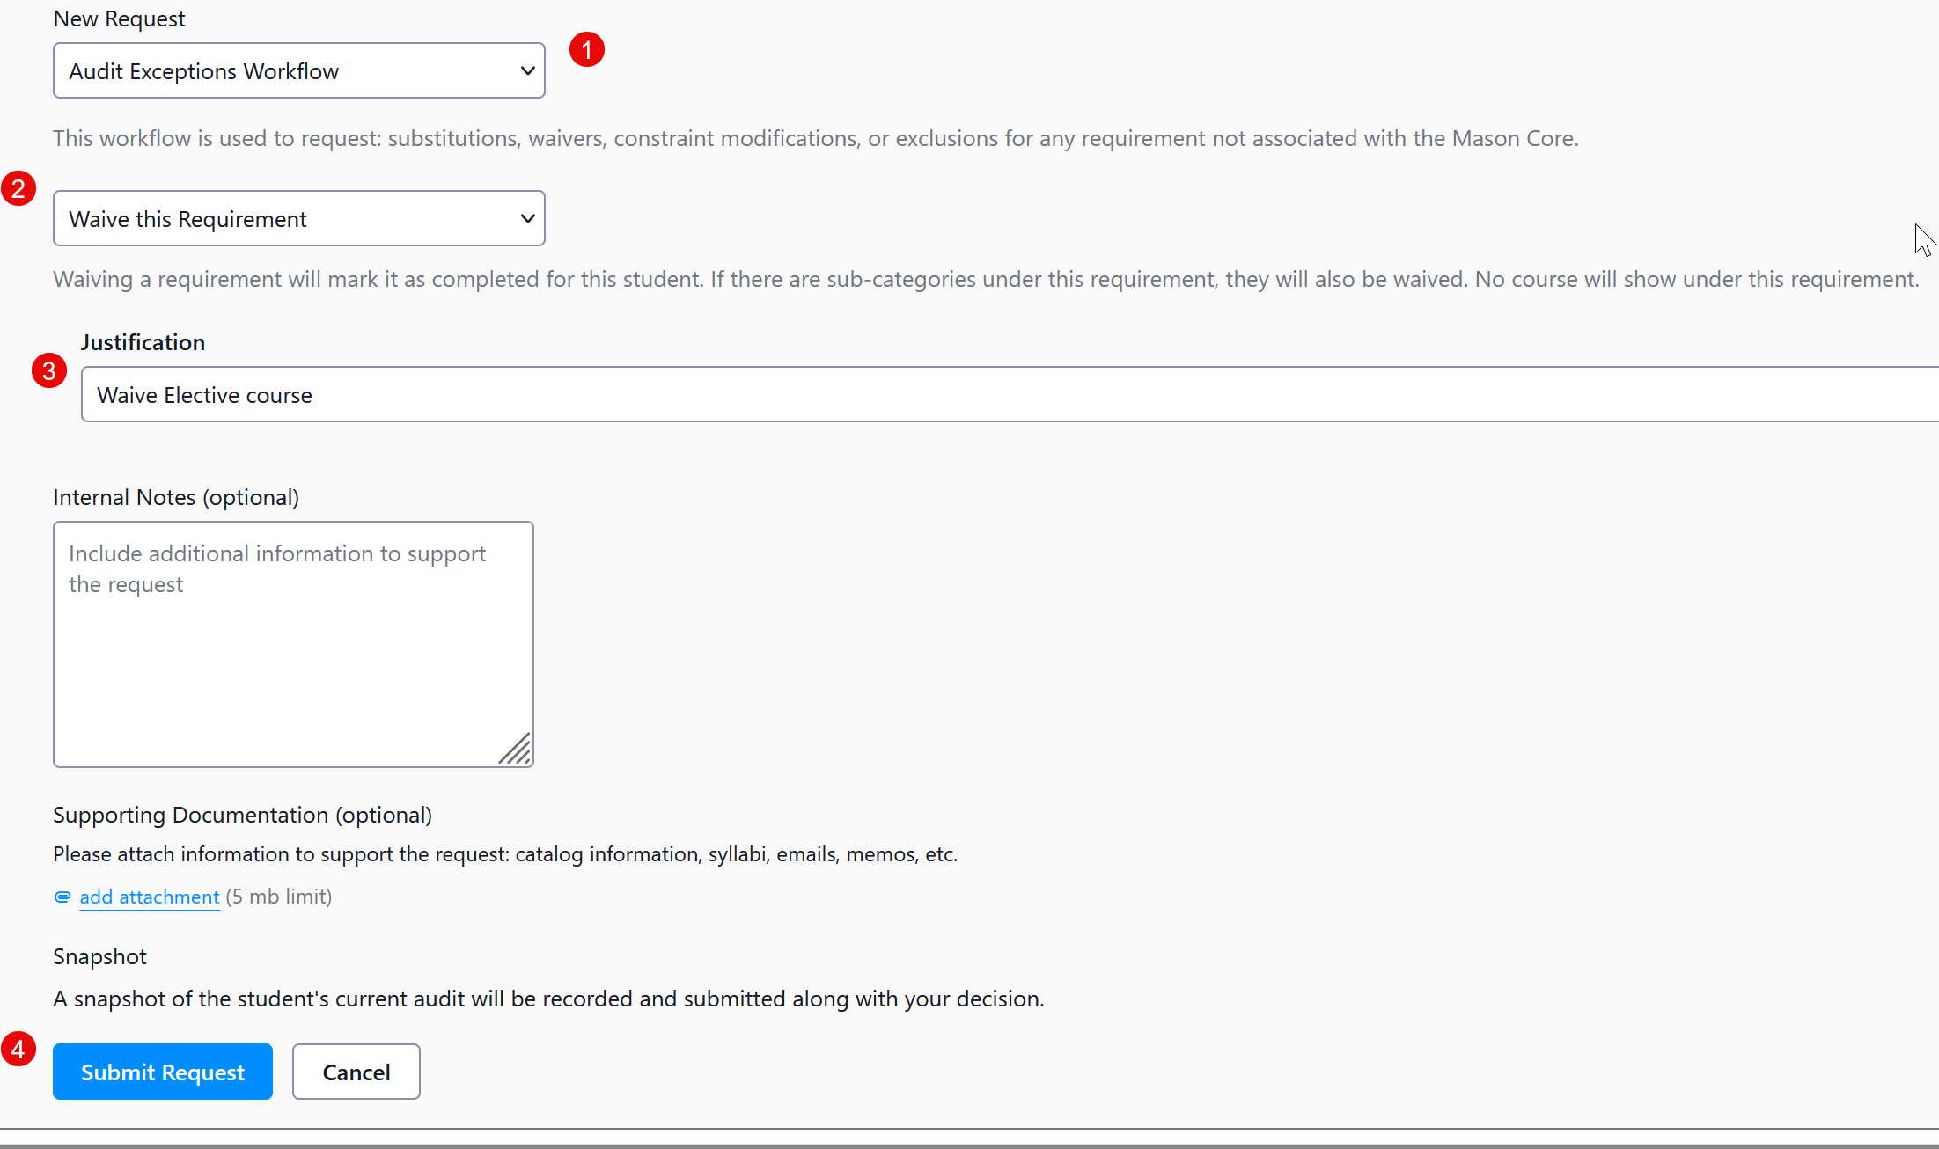Click the Supporting Documentation (optional) heading
1939x1149 pixels.
click(242, 815)
